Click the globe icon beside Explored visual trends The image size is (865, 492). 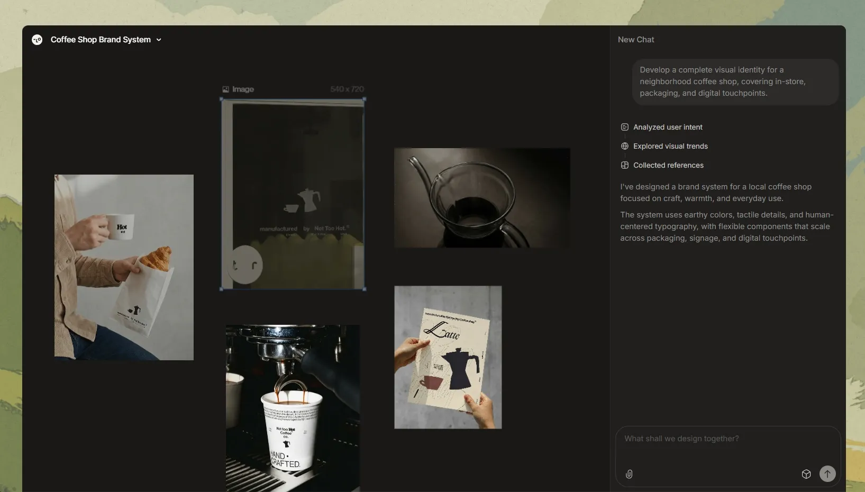tap(625, 146)
